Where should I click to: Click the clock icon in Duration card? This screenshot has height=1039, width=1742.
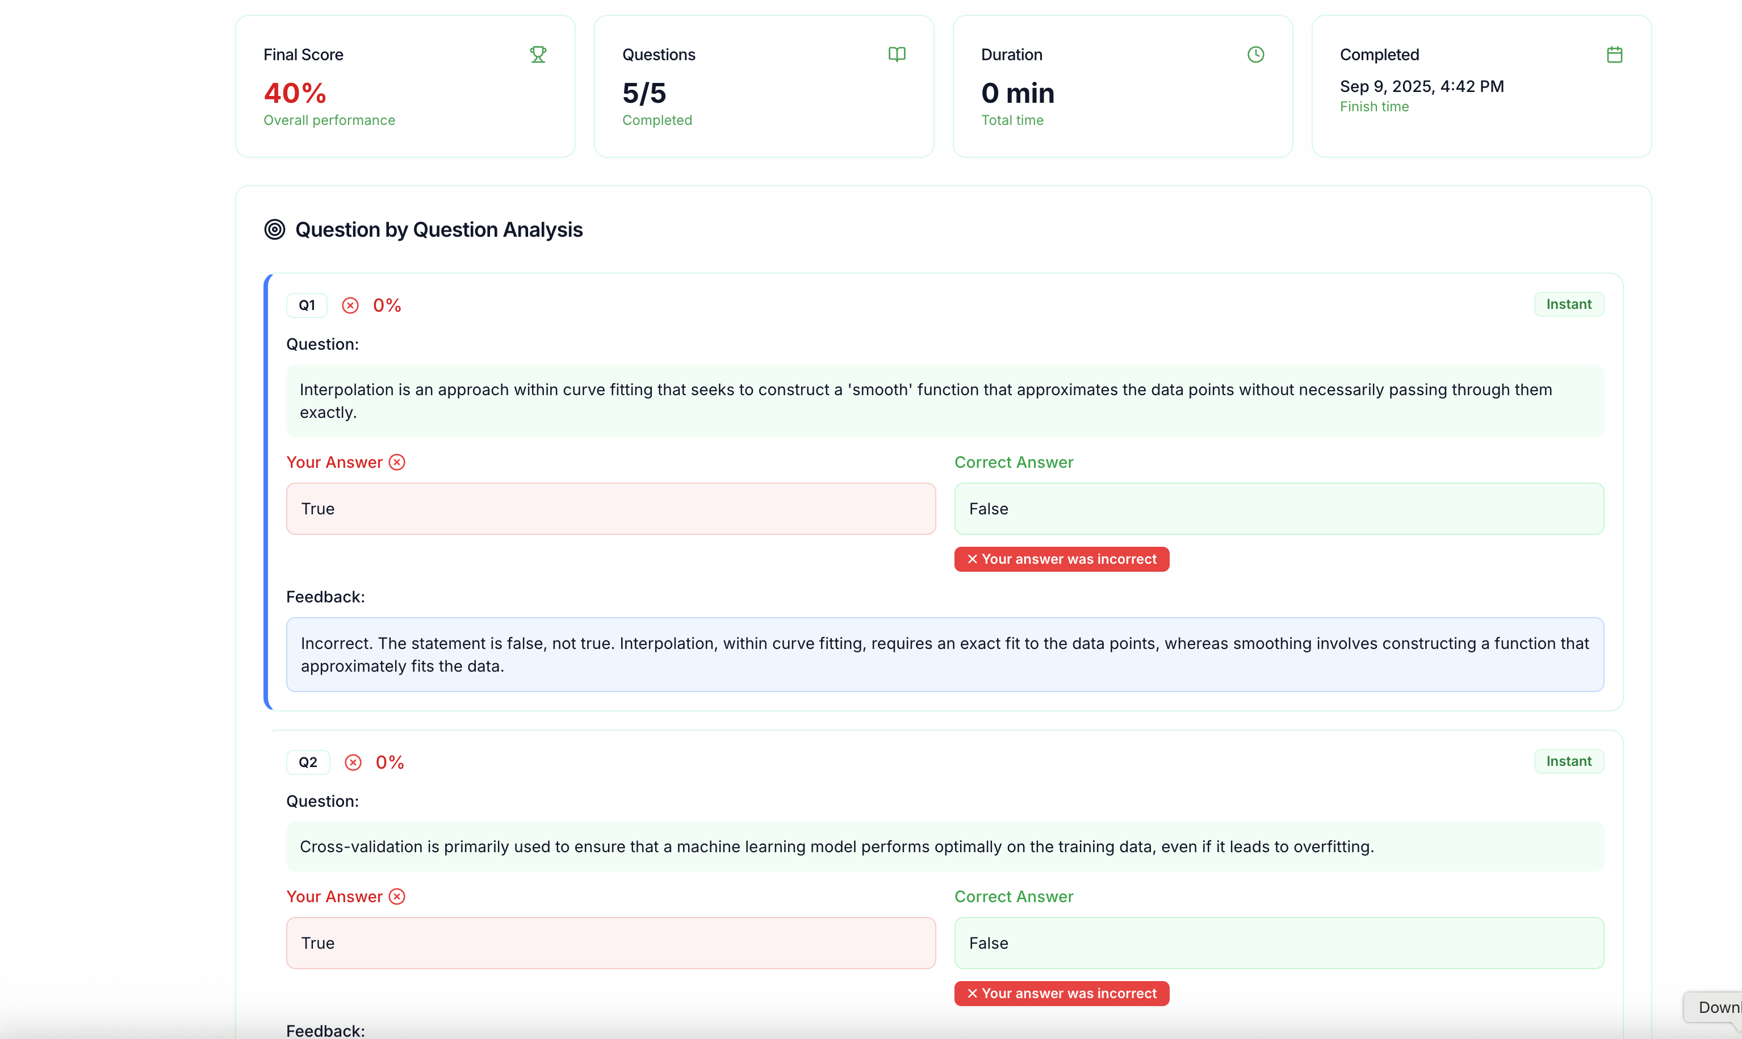coord(1255,55)
